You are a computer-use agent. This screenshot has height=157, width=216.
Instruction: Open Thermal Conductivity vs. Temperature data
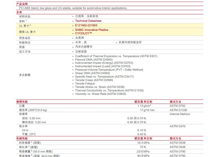click(109, 90)
